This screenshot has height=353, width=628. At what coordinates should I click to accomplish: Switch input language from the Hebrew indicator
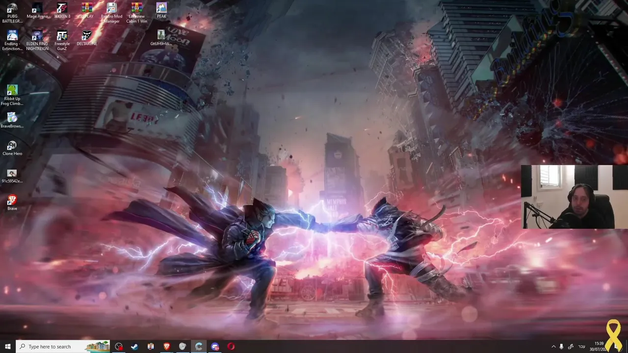coord(582,347)
